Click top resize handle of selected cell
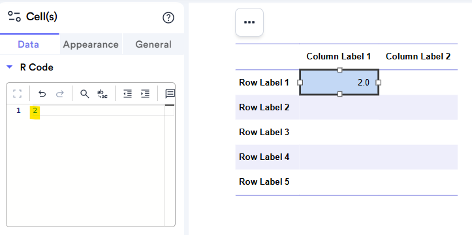472x235 pixels. (x=340, y=70)
